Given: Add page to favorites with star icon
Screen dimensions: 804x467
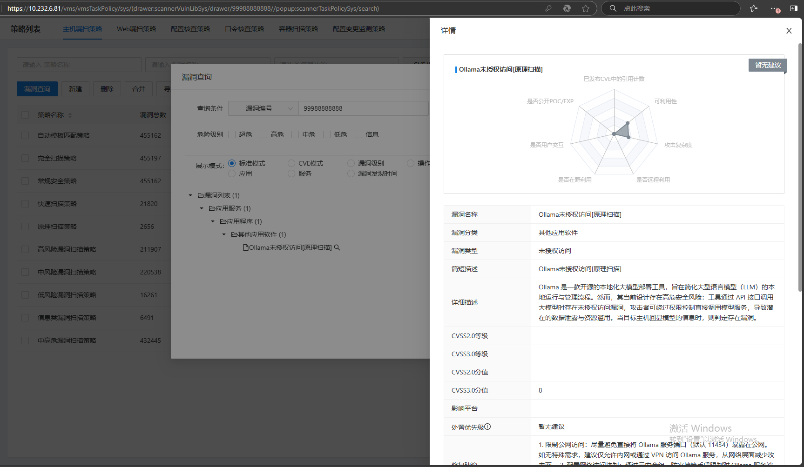Looking at the screenshot, I should [586, 8].
